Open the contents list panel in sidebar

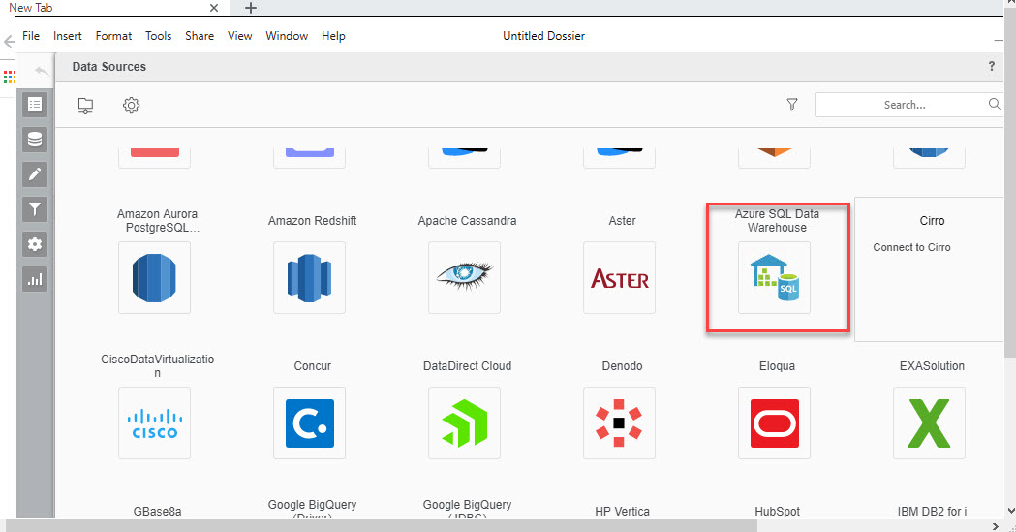click(x=35, y=105)
